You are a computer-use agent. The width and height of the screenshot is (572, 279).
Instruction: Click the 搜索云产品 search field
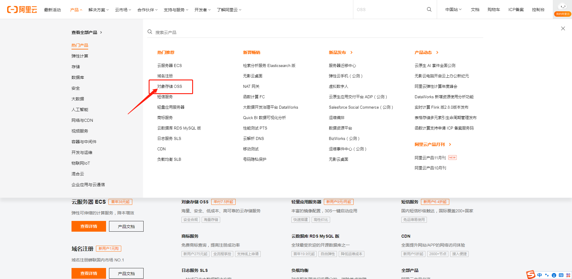(x=315, y=32)
